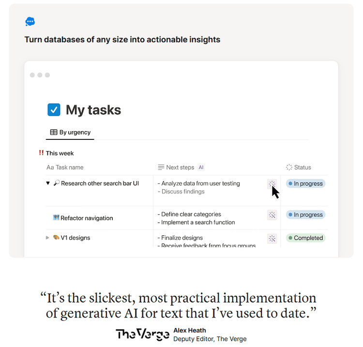Click the icon before Refactor navigation
The width and height of the screenshot is (363, 347).
(56, 218)
